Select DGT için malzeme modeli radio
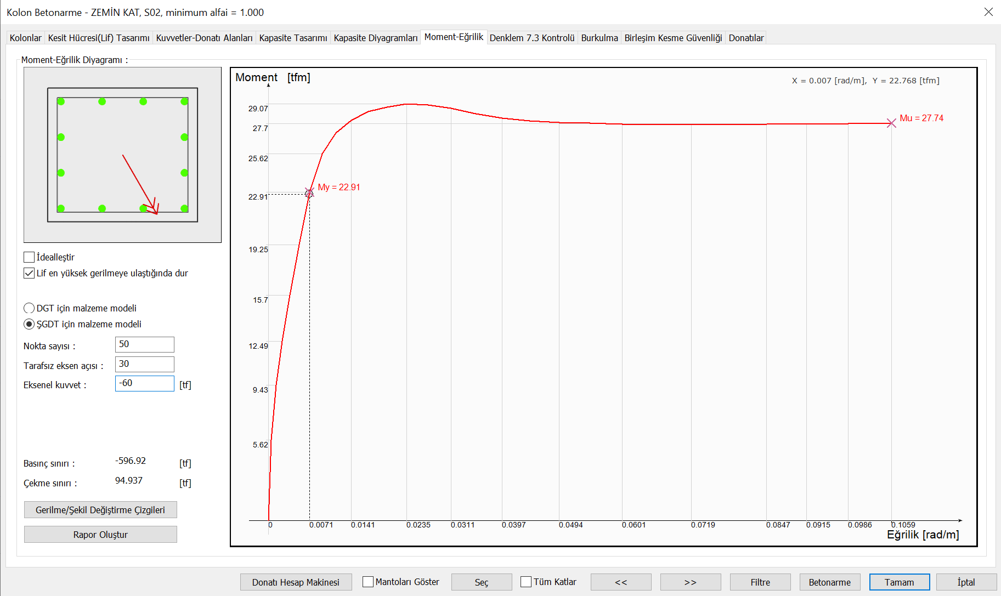This screenshot has width=1001, height=596. tap(30, 308)
